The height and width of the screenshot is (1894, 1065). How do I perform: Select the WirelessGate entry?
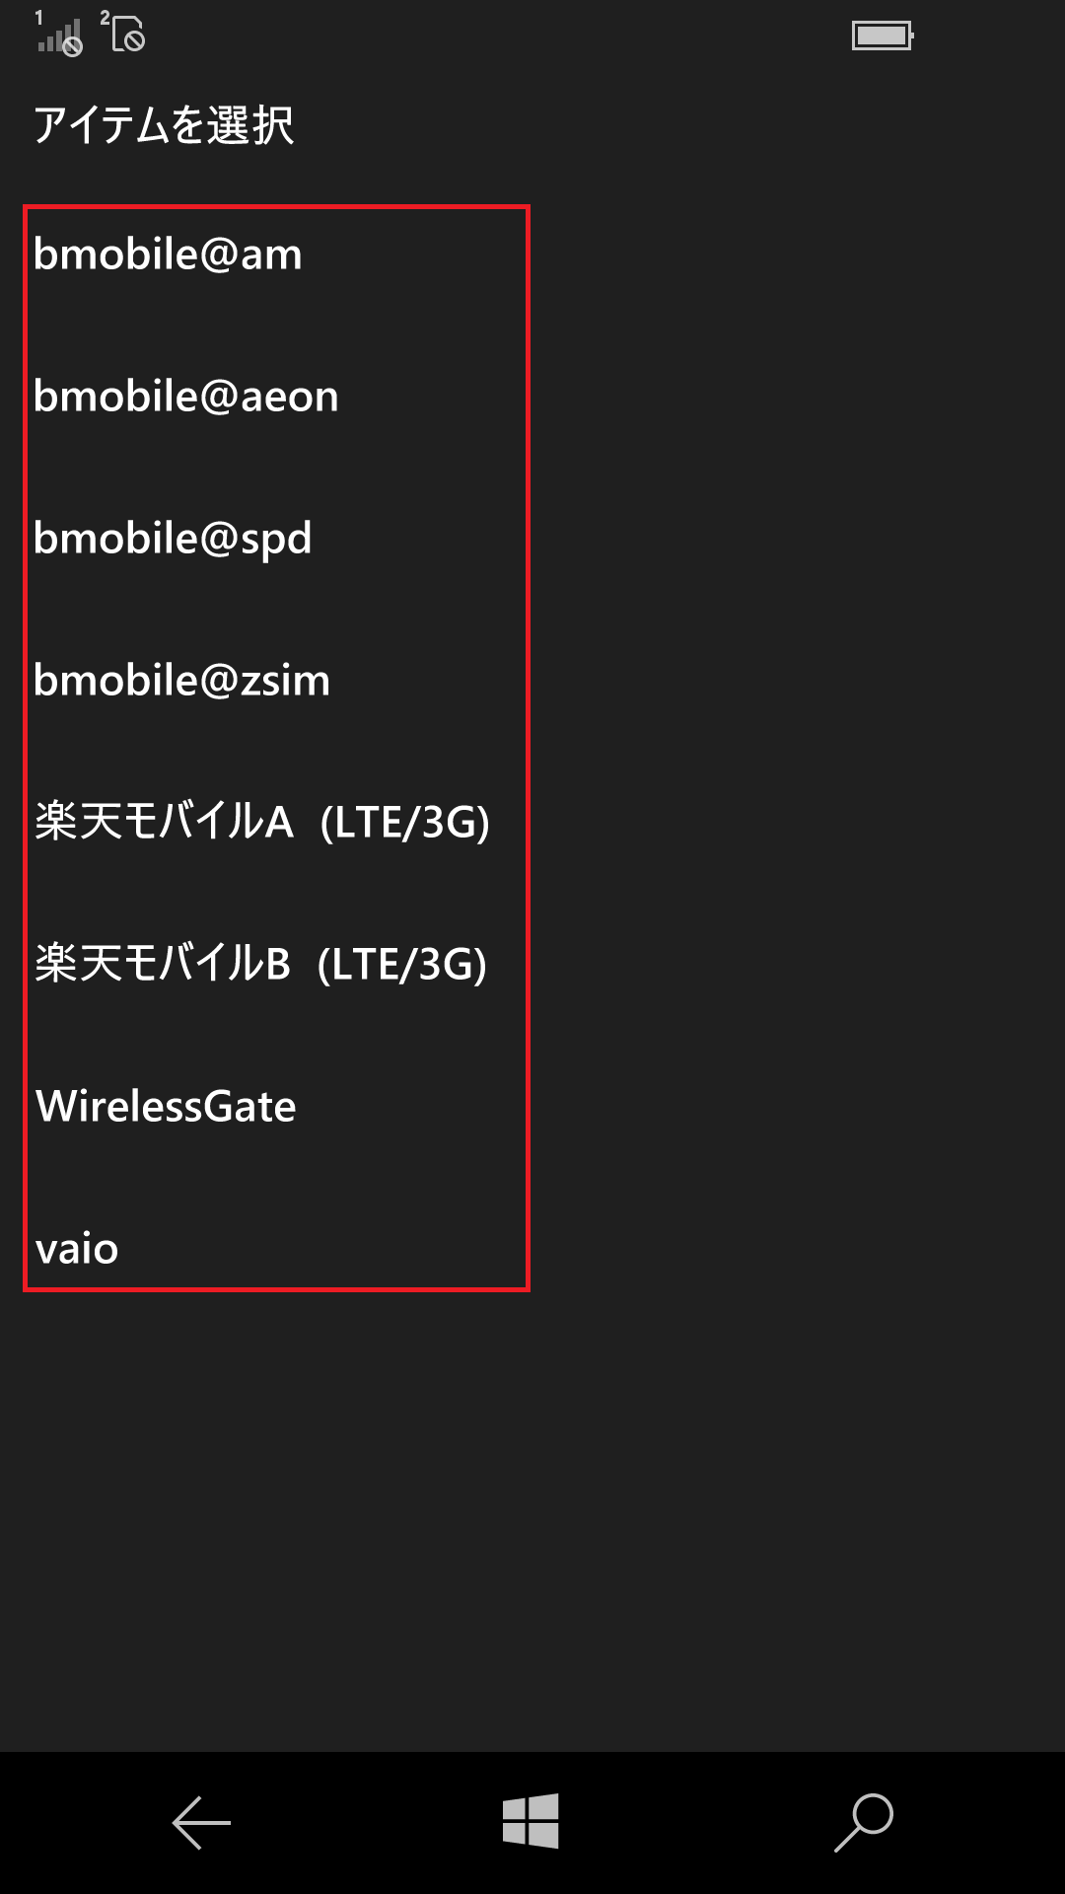coord(276,1107)
